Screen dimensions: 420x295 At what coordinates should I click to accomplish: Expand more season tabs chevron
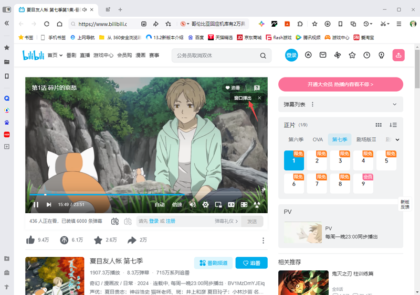tap(397, 139)
